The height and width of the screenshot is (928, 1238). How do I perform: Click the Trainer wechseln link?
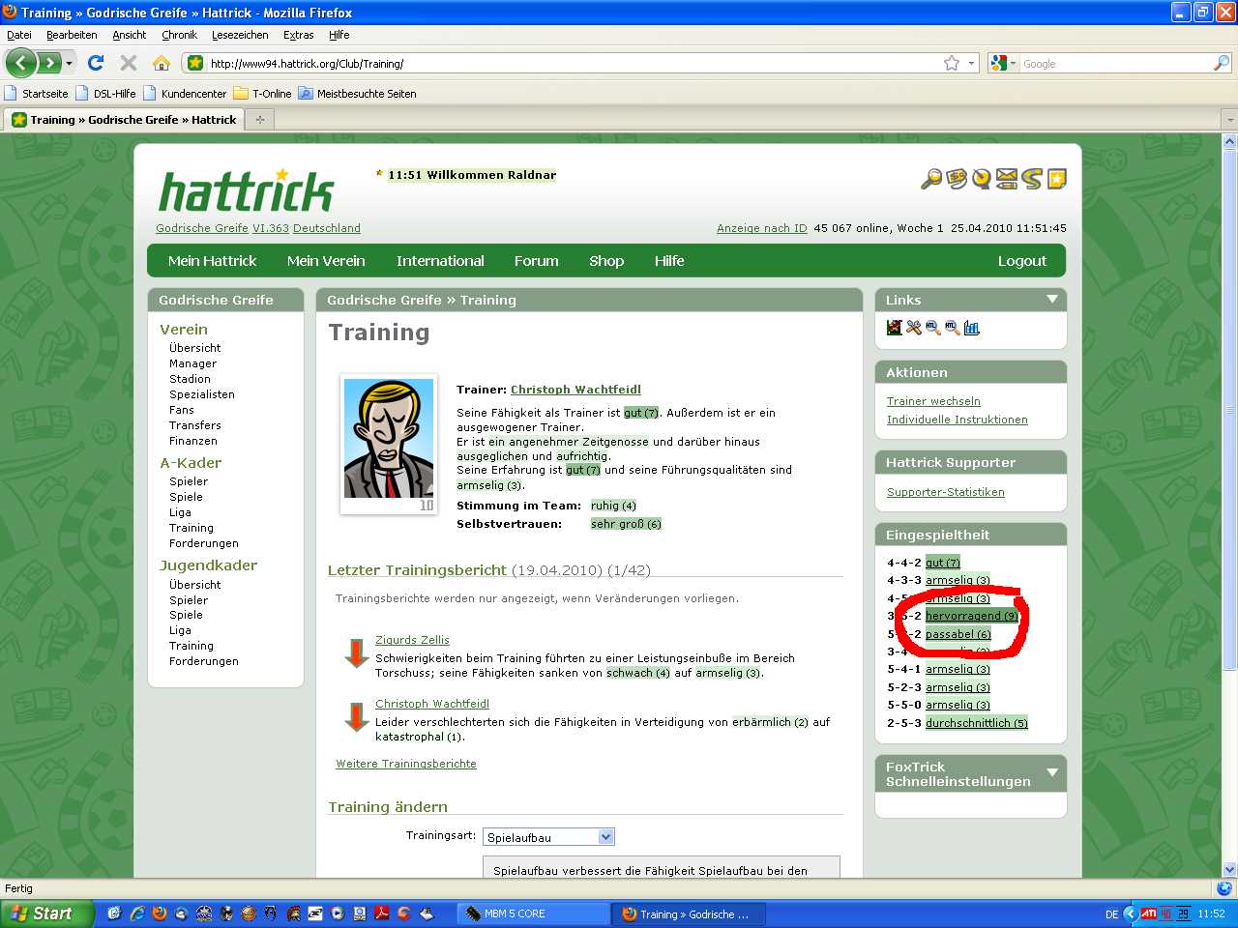coord(933,401)
